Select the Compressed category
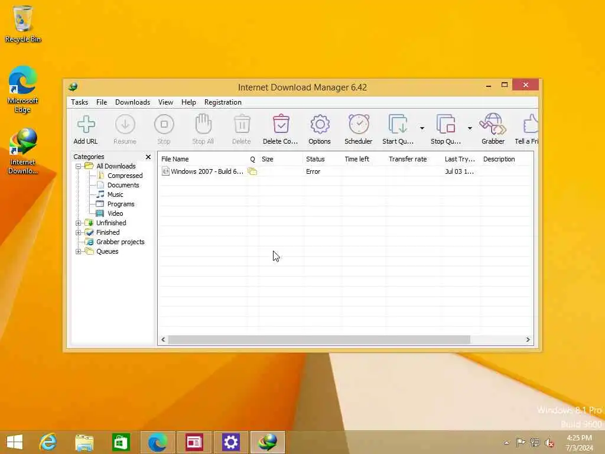Viewport: 605px width, 454px height. [125, 176]
